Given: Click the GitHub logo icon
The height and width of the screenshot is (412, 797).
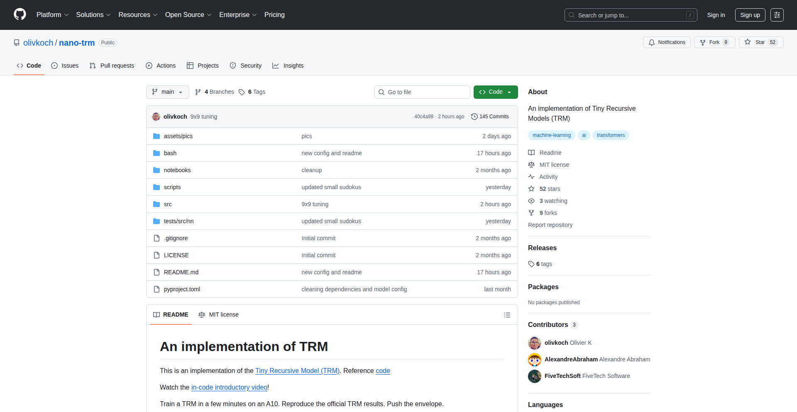Looking at the screenshot, I should coord(20,15).
